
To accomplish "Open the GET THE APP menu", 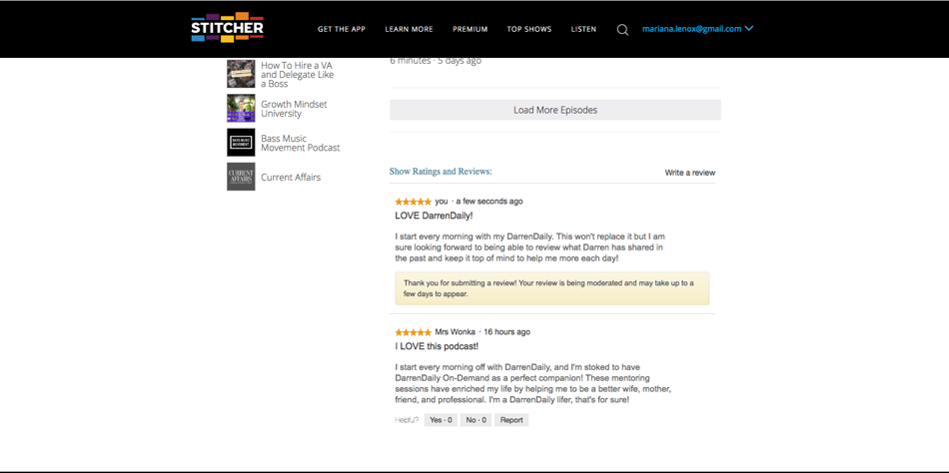I will 342,29.
